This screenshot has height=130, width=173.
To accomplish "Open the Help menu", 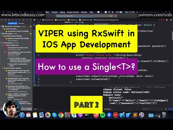I will coord(91,12).
